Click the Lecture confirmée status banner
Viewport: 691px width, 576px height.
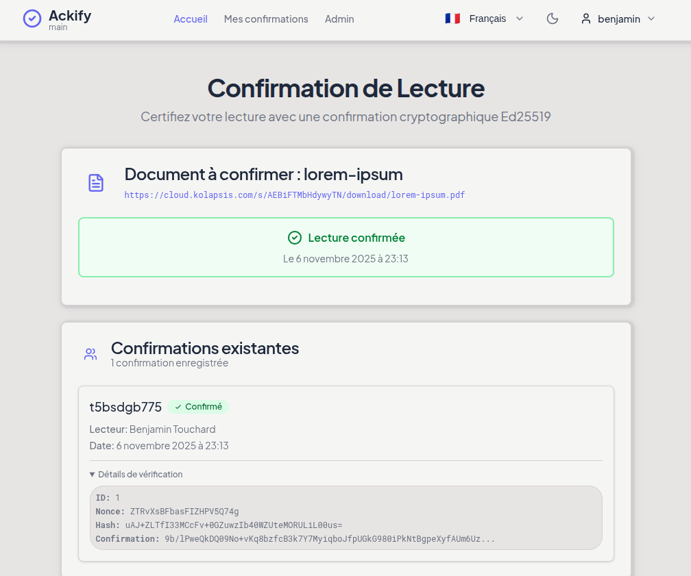[346, 247]
